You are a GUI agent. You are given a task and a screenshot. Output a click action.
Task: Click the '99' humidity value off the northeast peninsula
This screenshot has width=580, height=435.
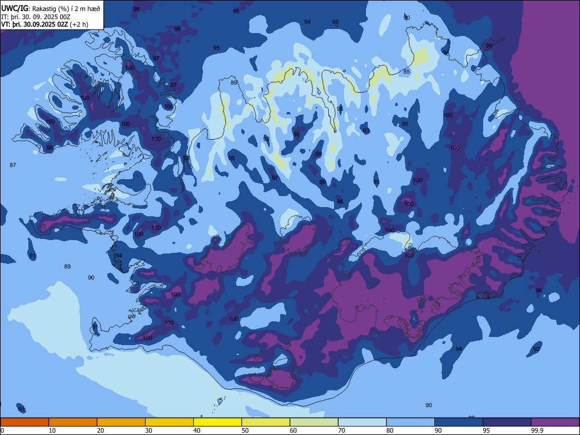[x=489, y=45]
